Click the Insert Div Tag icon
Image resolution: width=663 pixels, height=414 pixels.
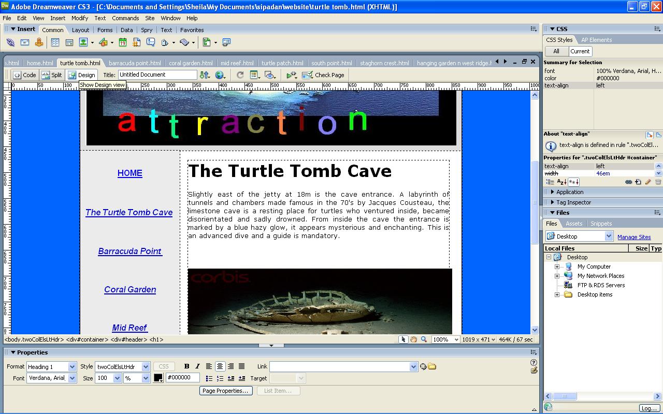tap(69, 42)
